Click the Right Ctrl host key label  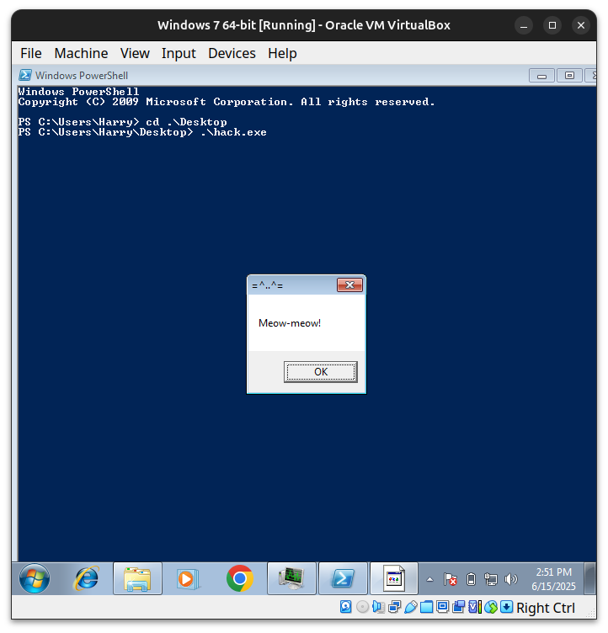[546, 608]
